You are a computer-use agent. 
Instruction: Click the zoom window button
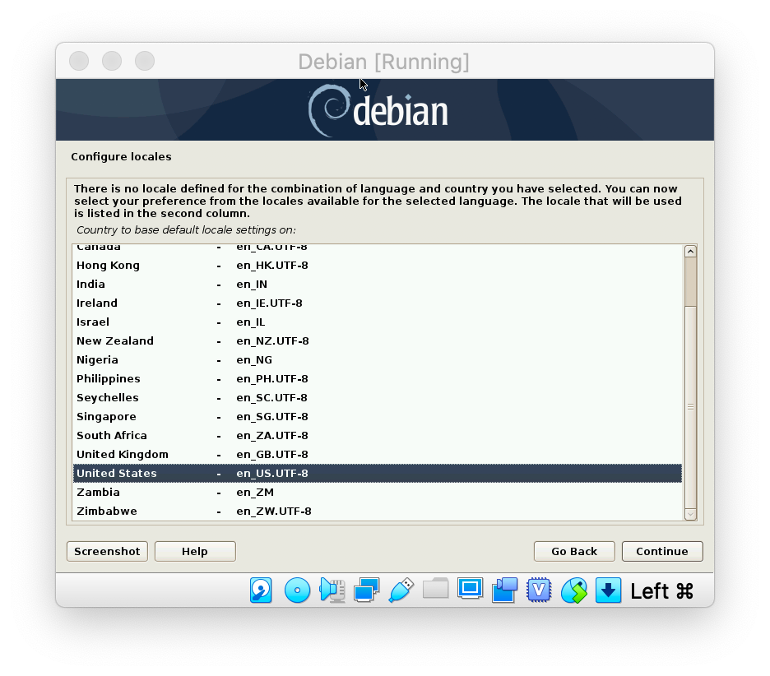pos(145,61)
